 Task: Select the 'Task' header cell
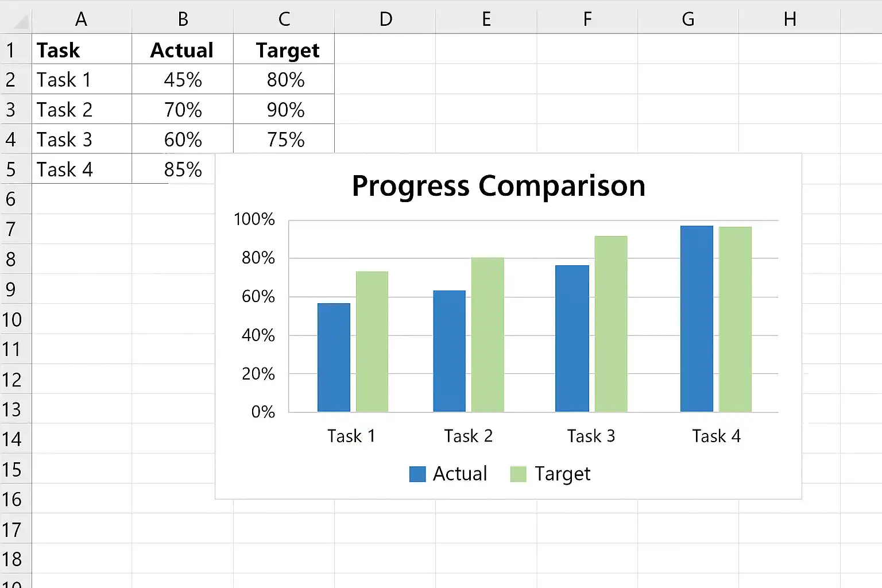(82, 50)
